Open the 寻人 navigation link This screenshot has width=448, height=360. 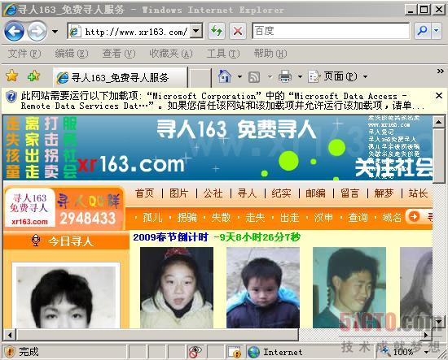pos(247,193)
